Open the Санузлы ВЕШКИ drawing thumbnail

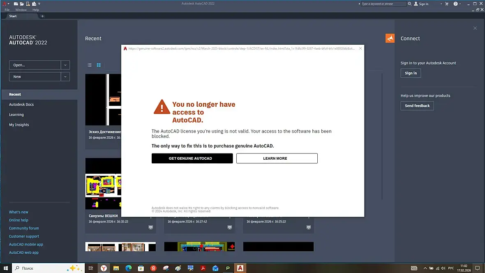103,184
